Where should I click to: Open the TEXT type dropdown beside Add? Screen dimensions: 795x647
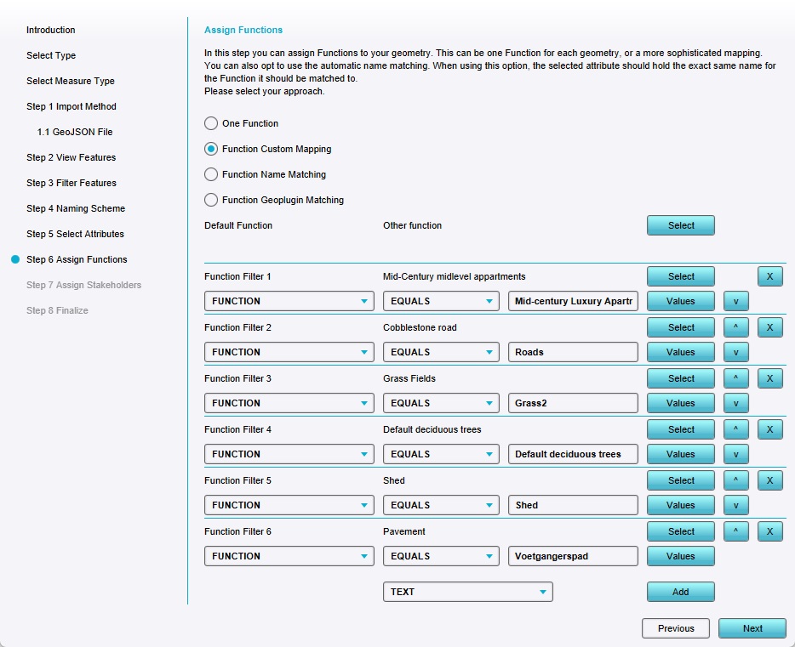coord(467,592)
